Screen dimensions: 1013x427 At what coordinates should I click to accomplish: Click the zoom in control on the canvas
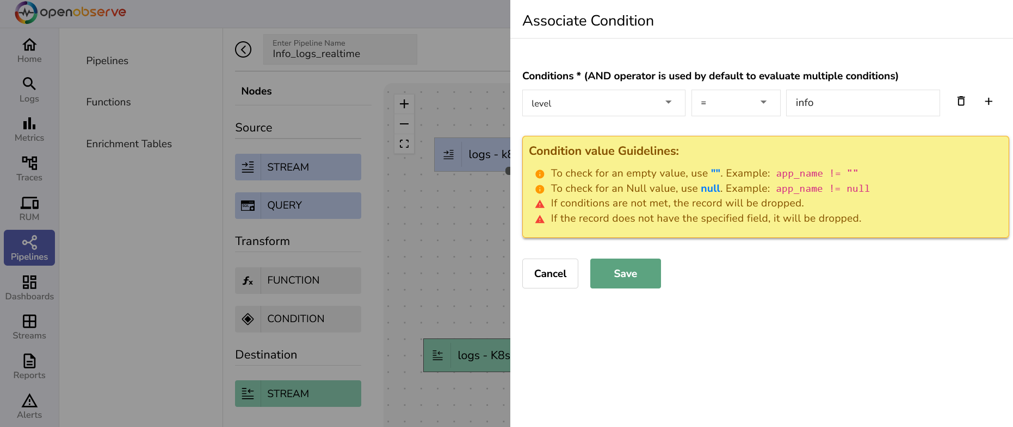(404, 103)
